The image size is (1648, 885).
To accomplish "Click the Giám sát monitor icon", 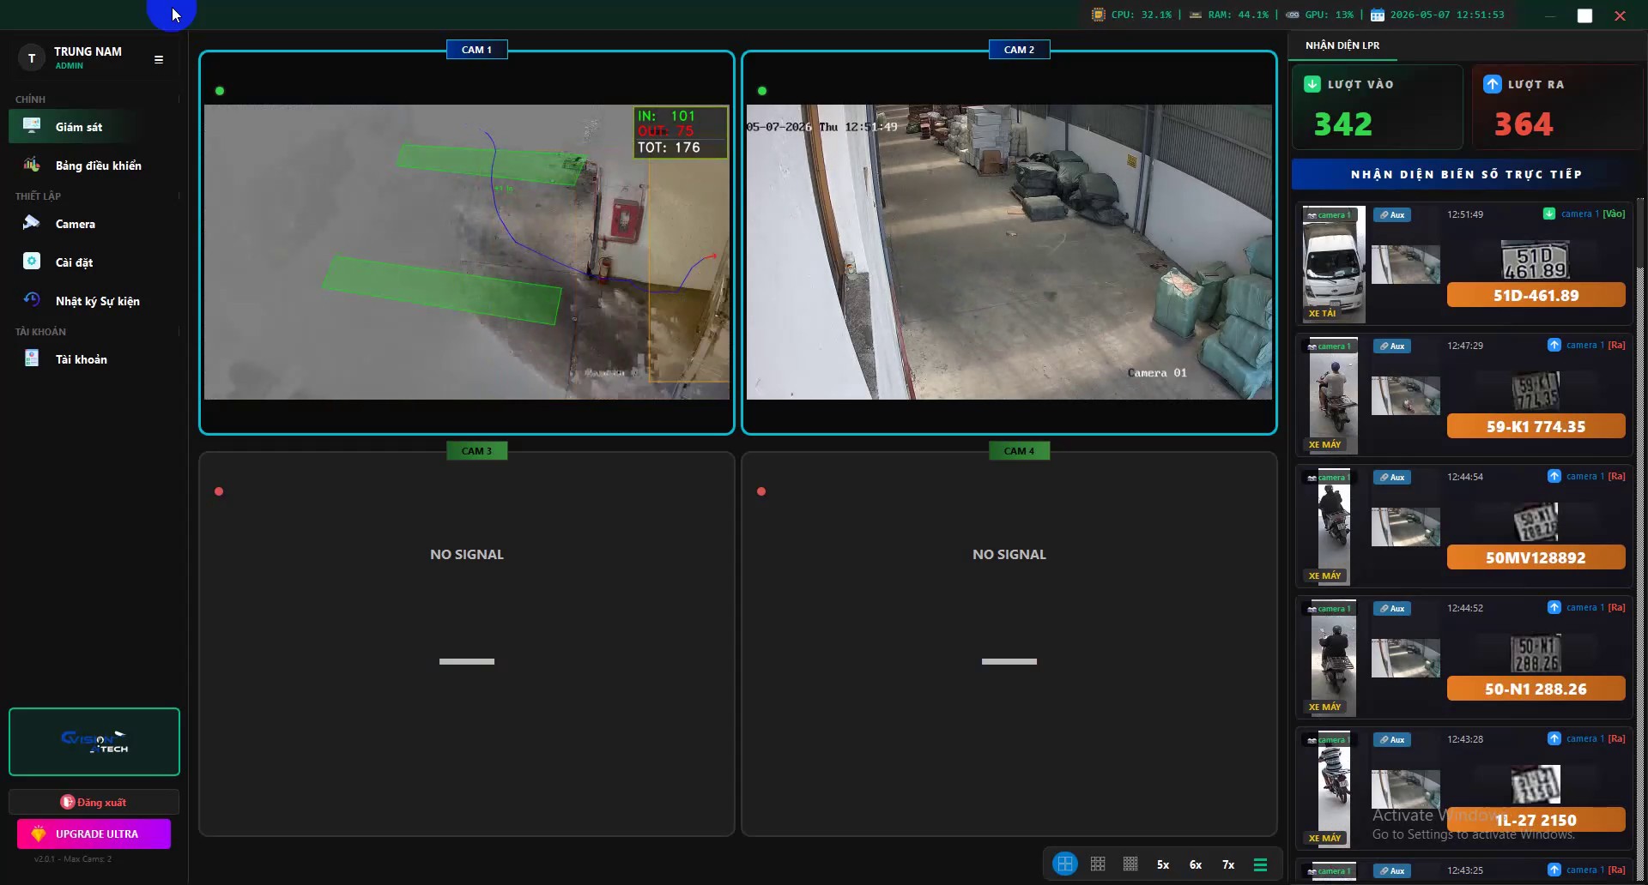I will (32, 126).
